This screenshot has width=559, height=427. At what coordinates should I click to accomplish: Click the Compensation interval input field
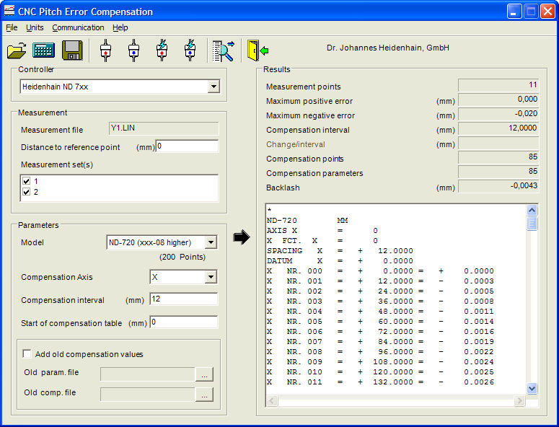(184, 299)
